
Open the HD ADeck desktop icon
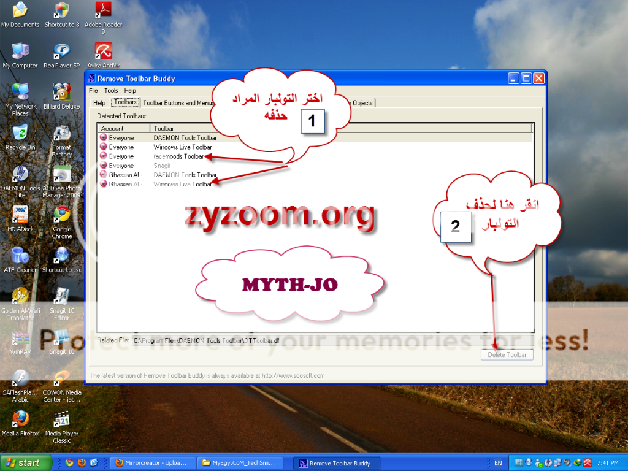pos(20,219)
